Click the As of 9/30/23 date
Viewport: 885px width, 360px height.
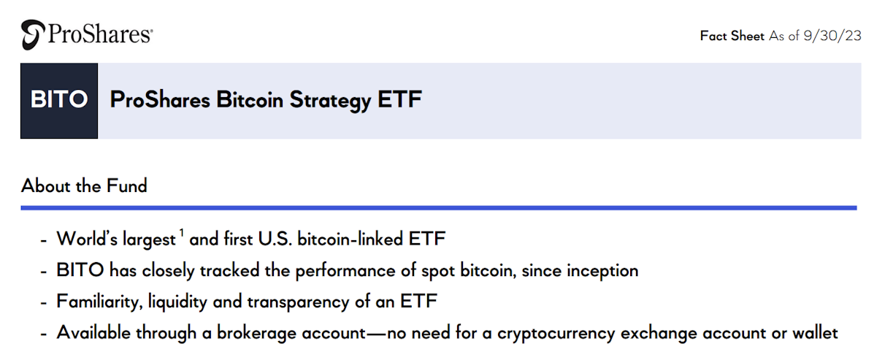pyautogui.click(x=815, y=36)
